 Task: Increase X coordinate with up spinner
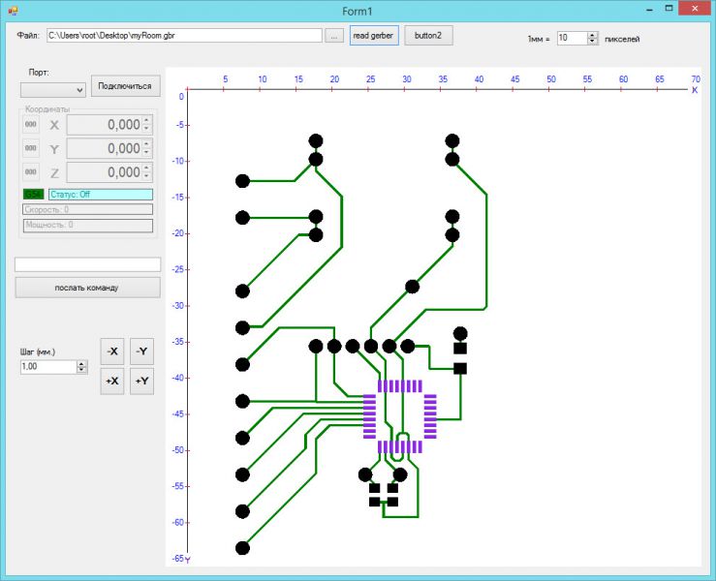coord(146,121)
